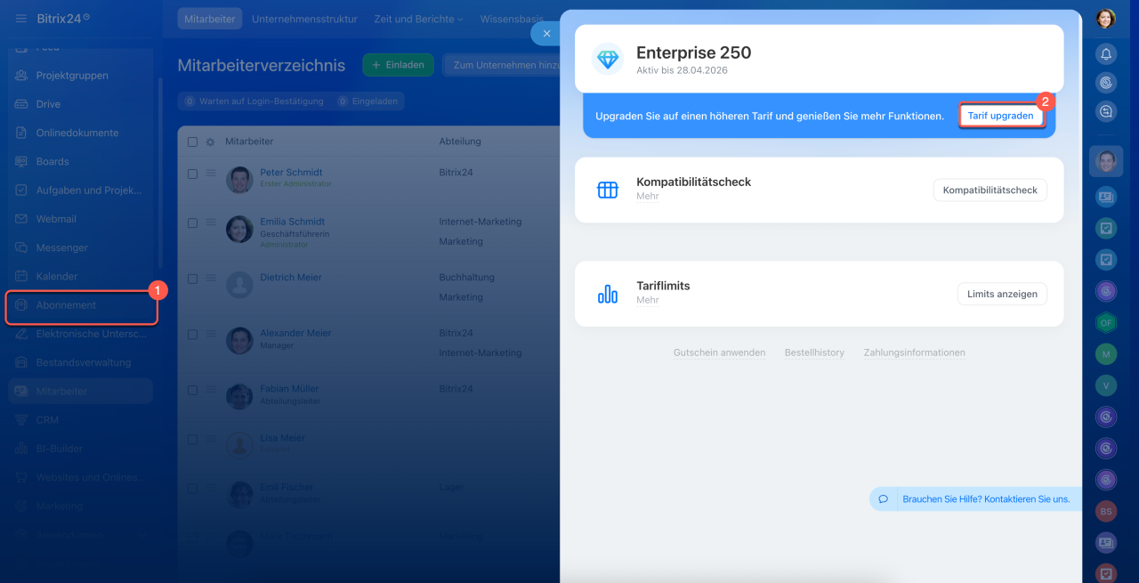Switch to the Mitarbeiter top tab
Image resolution: width=1139 pixels, height=583 pixels.
tap(209, 19)
